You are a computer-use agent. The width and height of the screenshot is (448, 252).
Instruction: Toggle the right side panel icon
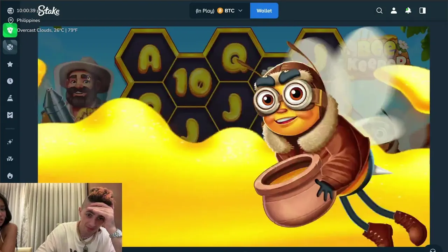click(x=422, y=10)
